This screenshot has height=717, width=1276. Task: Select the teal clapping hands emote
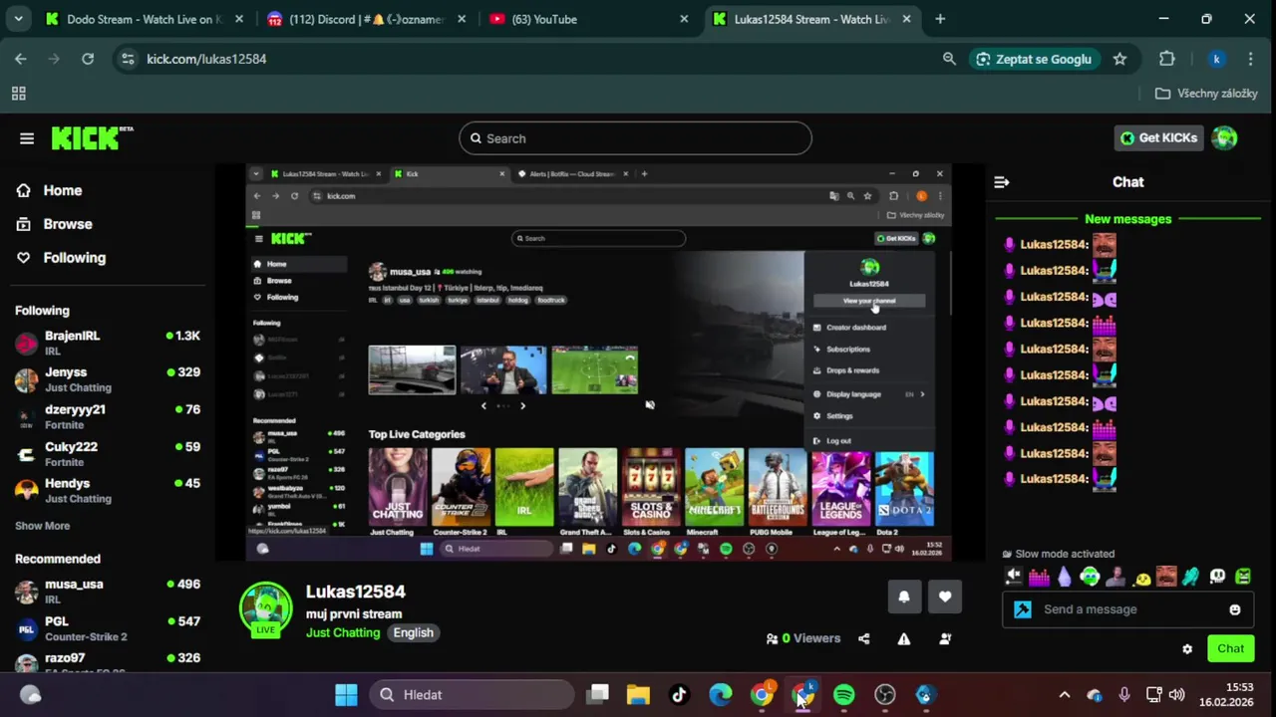click(1191, 576)
